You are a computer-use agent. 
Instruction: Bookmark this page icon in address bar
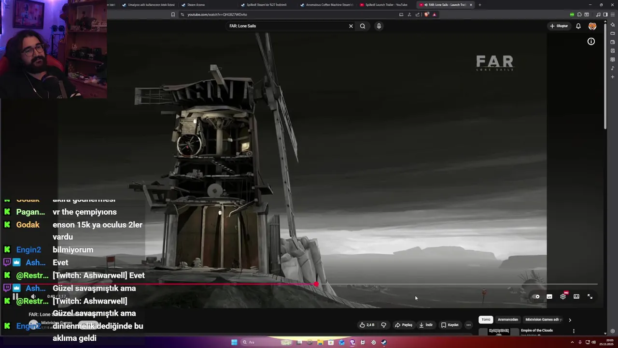[173, 14]
